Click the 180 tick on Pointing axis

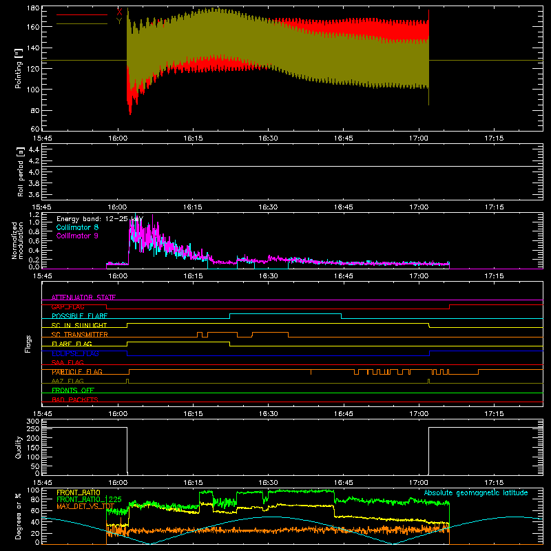coord(33,8)
